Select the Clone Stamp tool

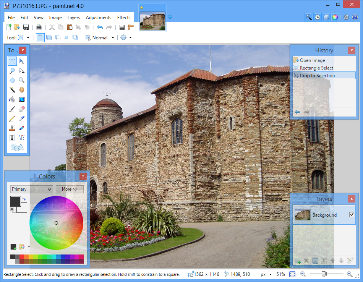click(12, 128)
